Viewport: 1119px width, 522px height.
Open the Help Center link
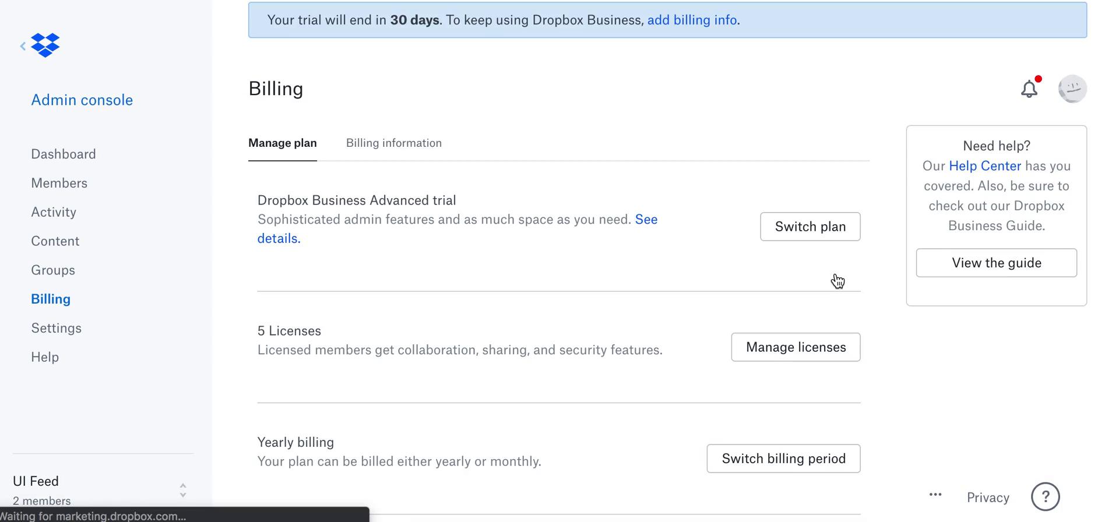(x=985, y=166)
